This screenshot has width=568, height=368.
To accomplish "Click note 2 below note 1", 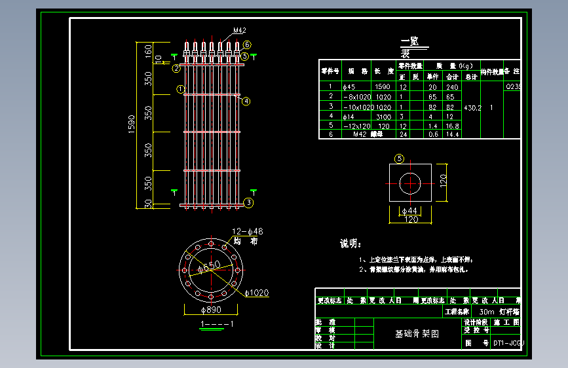I will [x=413, y=270].
